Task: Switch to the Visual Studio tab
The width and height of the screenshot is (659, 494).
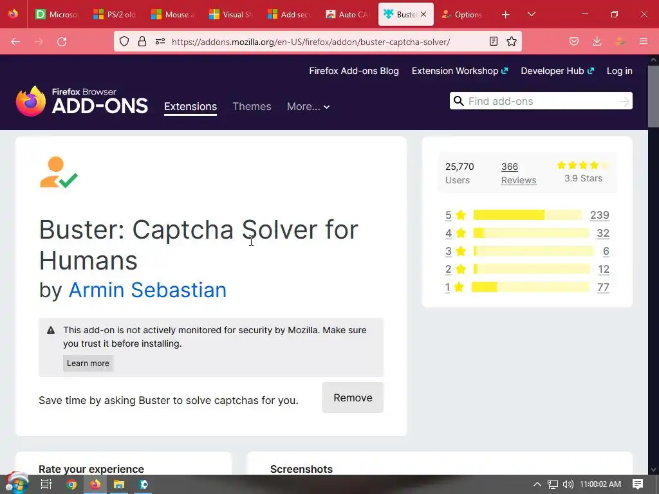Action: (231, 14)
